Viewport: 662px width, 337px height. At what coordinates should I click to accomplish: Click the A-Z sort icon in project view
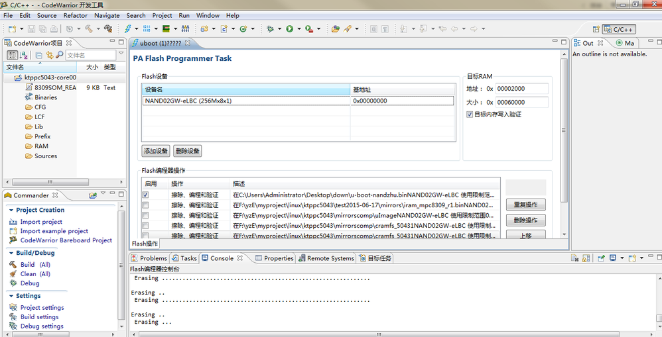[x=24, y=55]
